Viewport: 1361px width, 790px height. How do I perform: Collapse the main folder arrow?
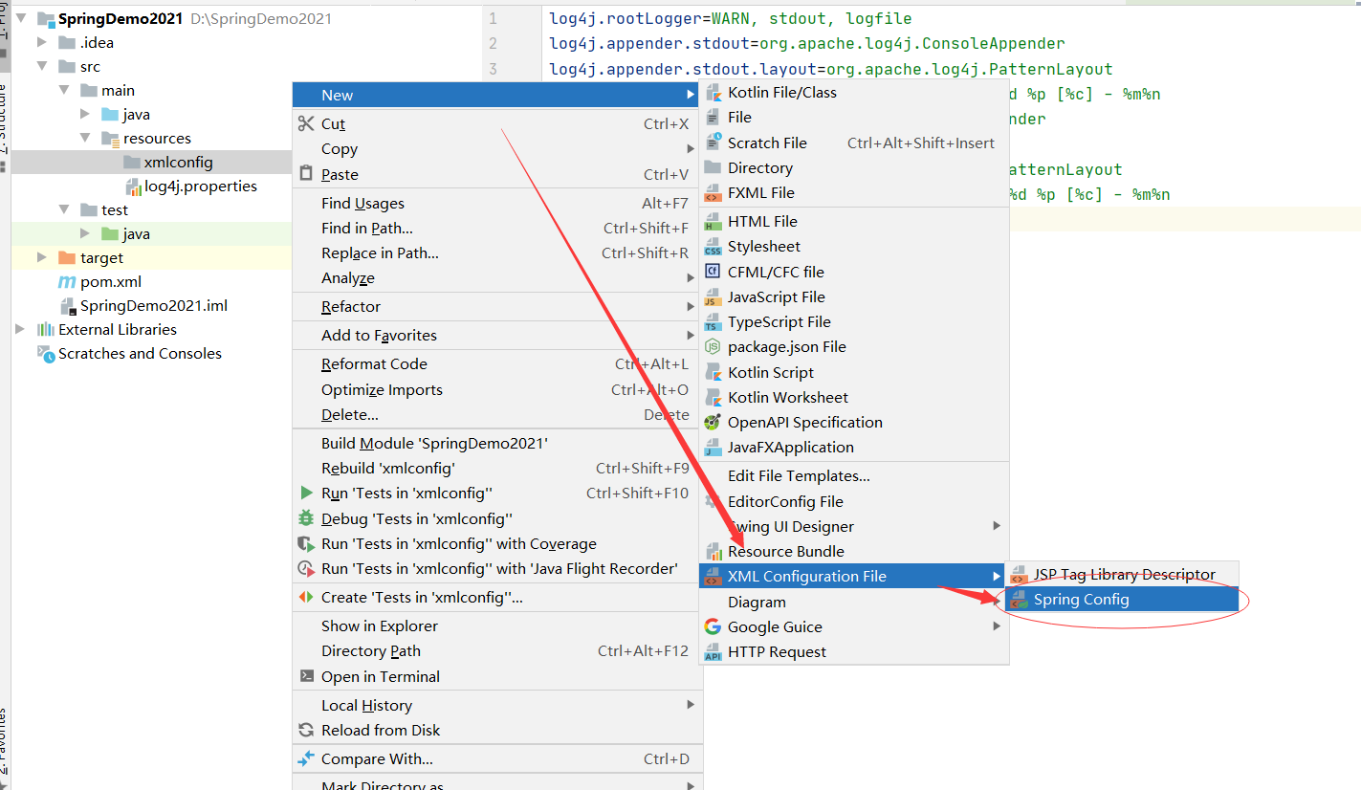pos(63,90)
